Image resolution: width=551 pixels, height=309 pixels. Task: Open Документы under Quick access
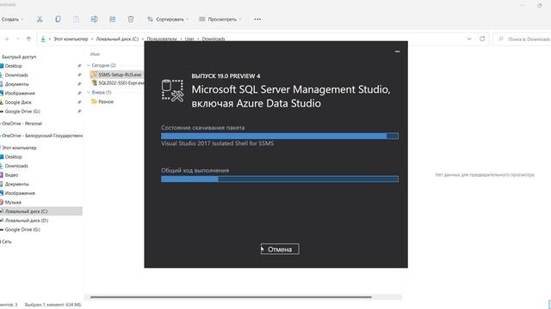[x=17, y=84]
